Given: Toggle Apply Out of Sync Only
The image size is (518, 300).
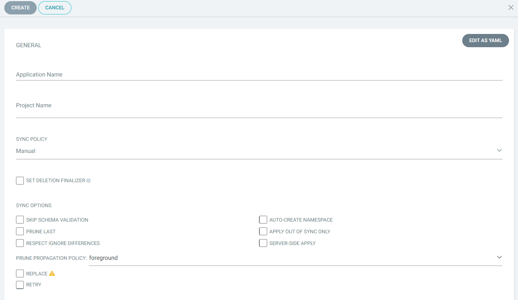Looking at the screenshot, I should pos(263,231).
